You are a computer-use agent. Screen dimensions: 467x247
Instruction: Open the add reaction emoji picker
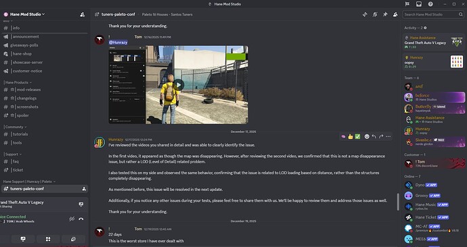[x=367, y=136]
